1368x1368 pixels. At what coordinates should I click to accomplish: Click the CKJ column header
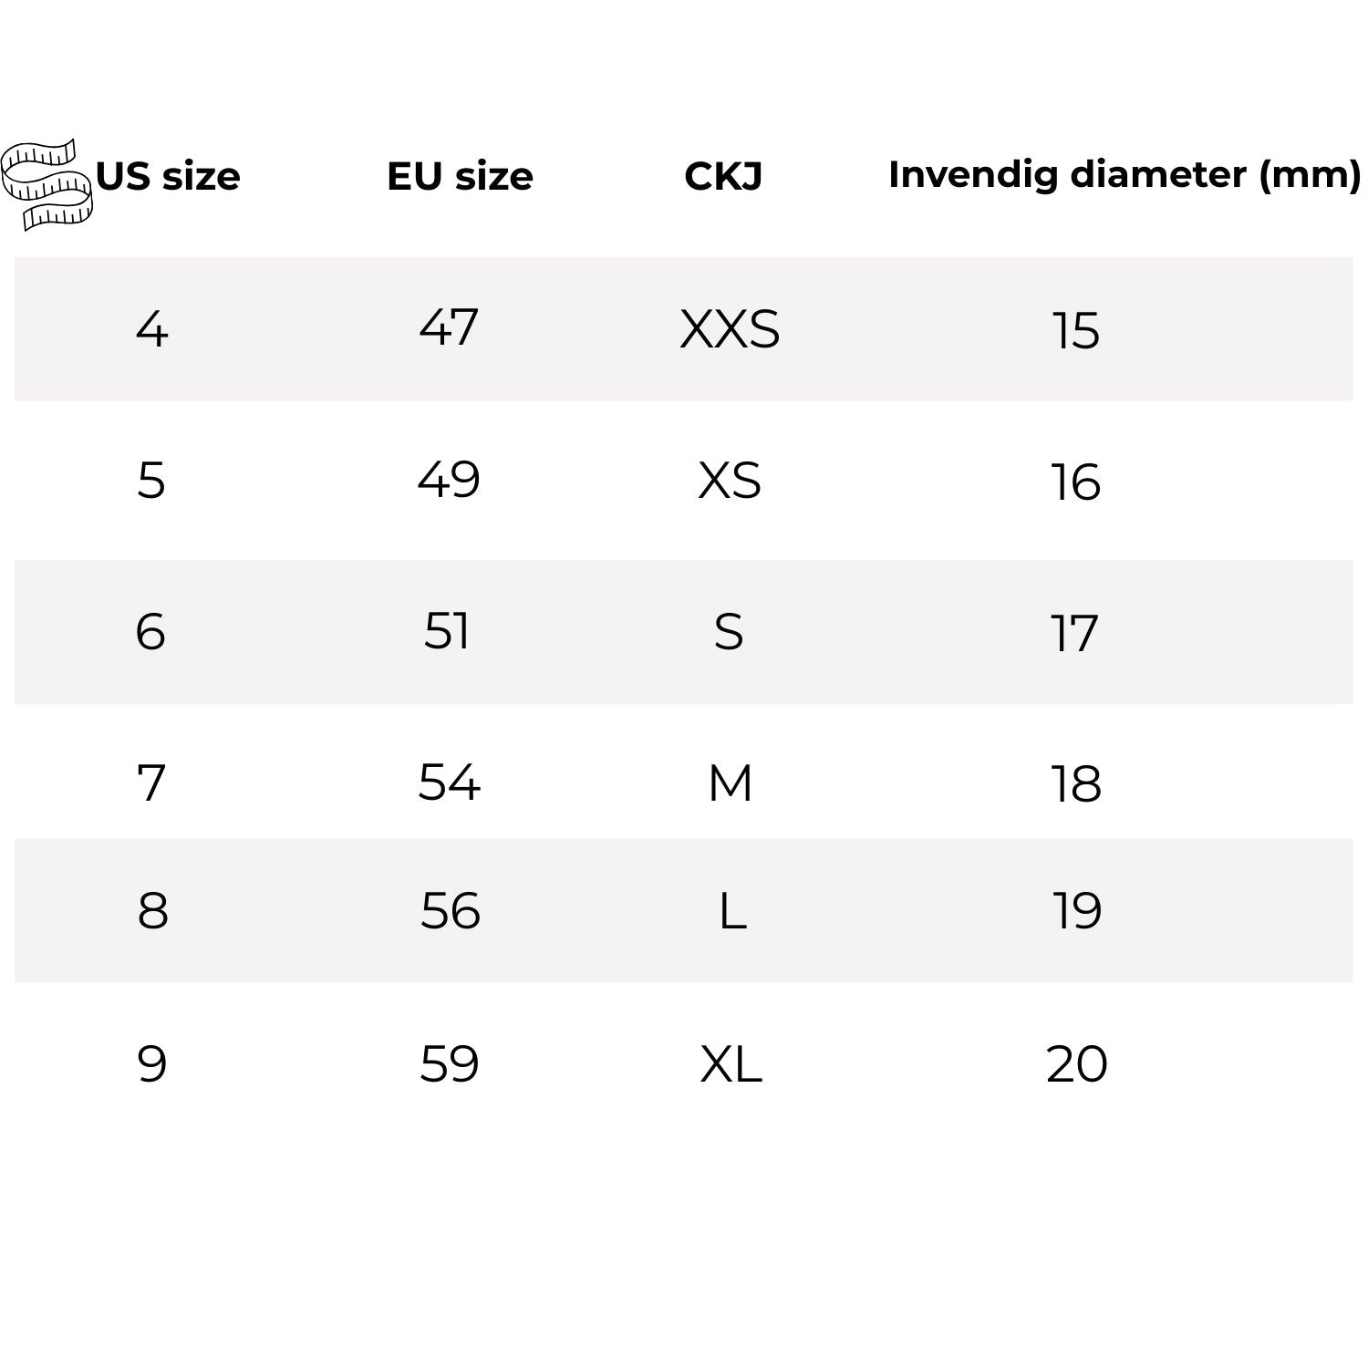[723, 176]
